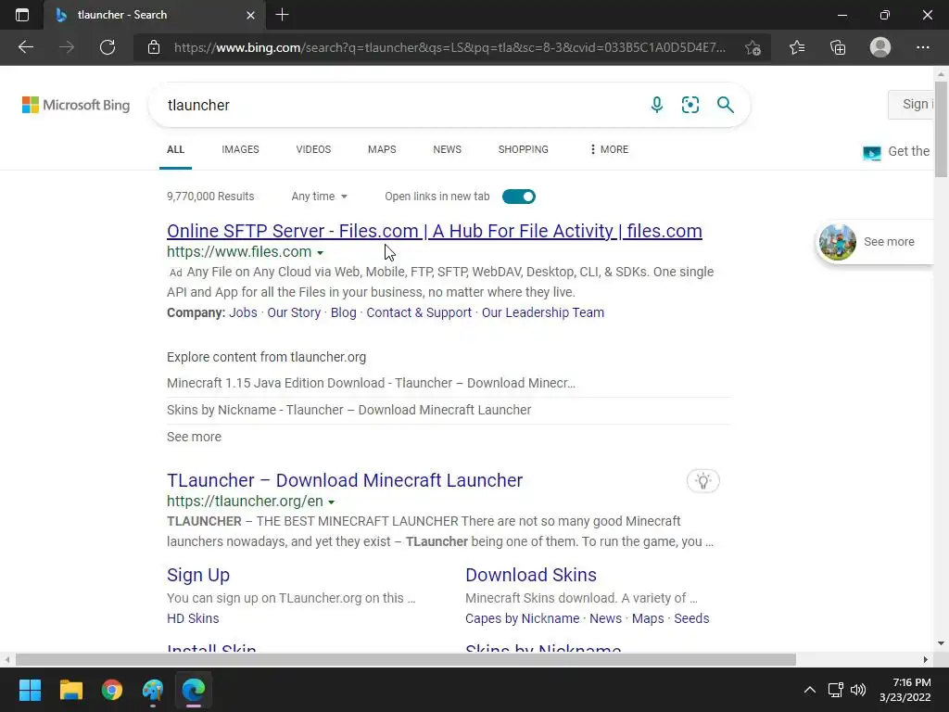
Task: Refresh the Bing search page
Action: coord(108,47)
